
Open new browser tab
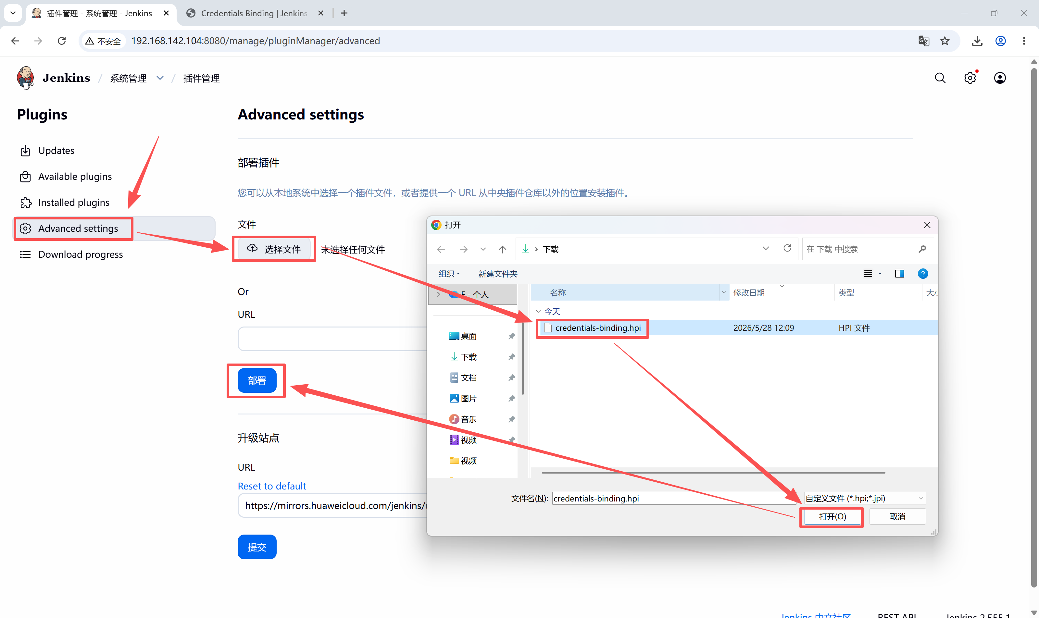[344, 13]
